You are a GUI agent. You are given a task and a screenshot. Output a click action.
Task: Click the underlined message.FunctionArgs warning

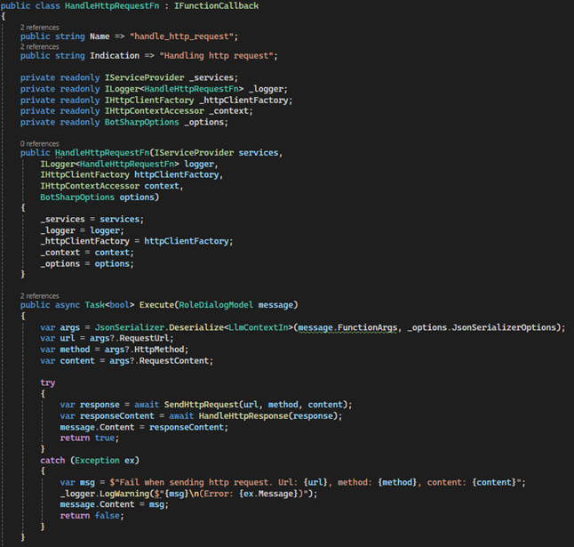[347, 327]
